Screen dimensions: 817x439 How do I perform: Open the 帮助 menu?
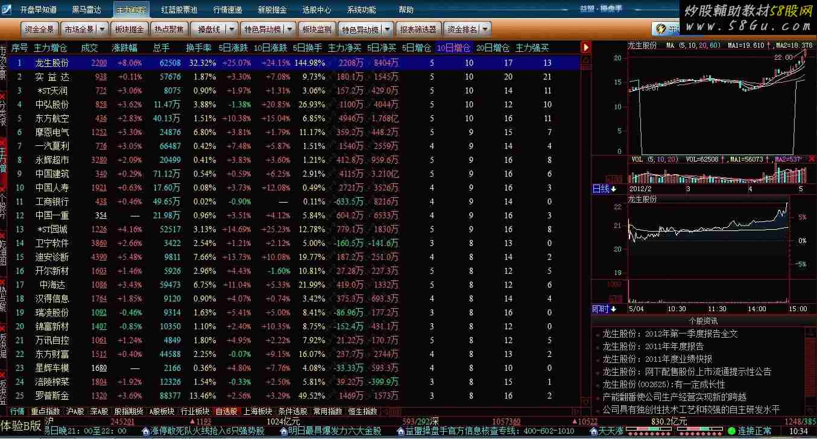click(x=406, y=10)
